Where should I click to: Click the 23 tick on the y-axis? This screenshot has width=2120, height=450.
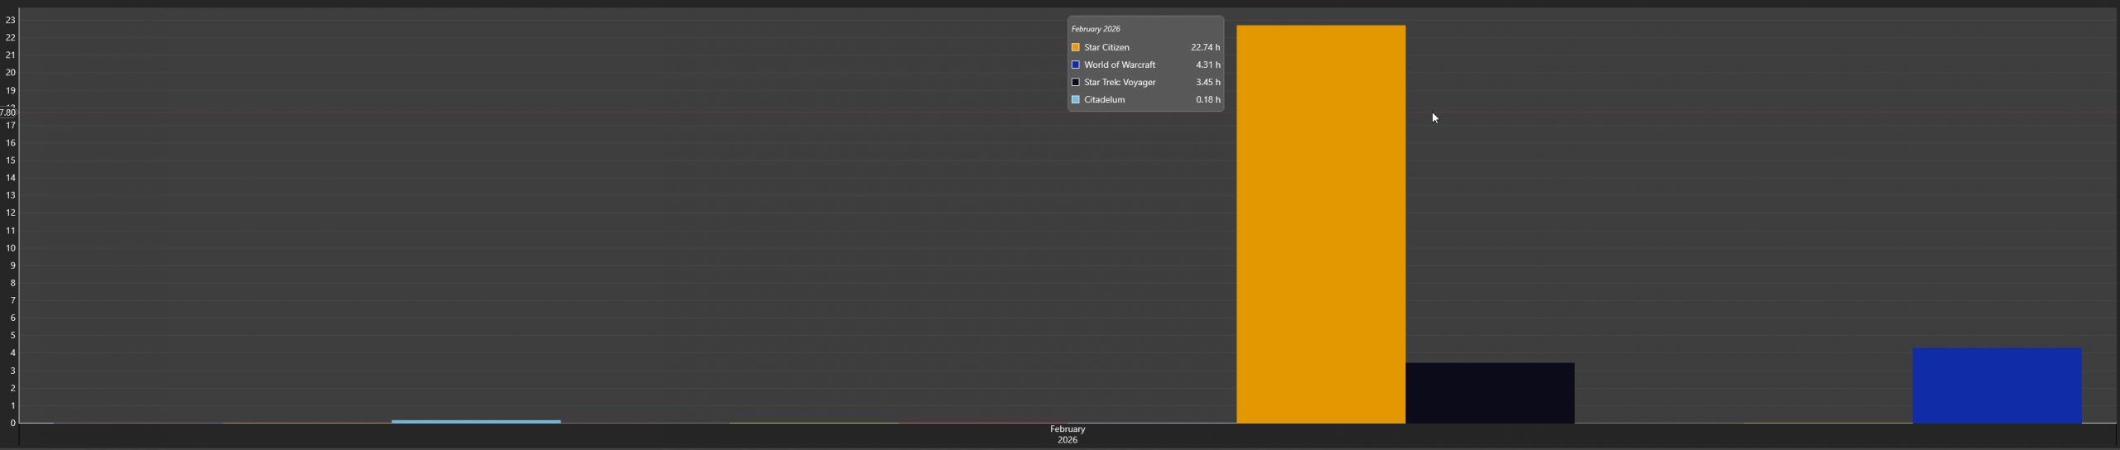[x=11, y=20]
